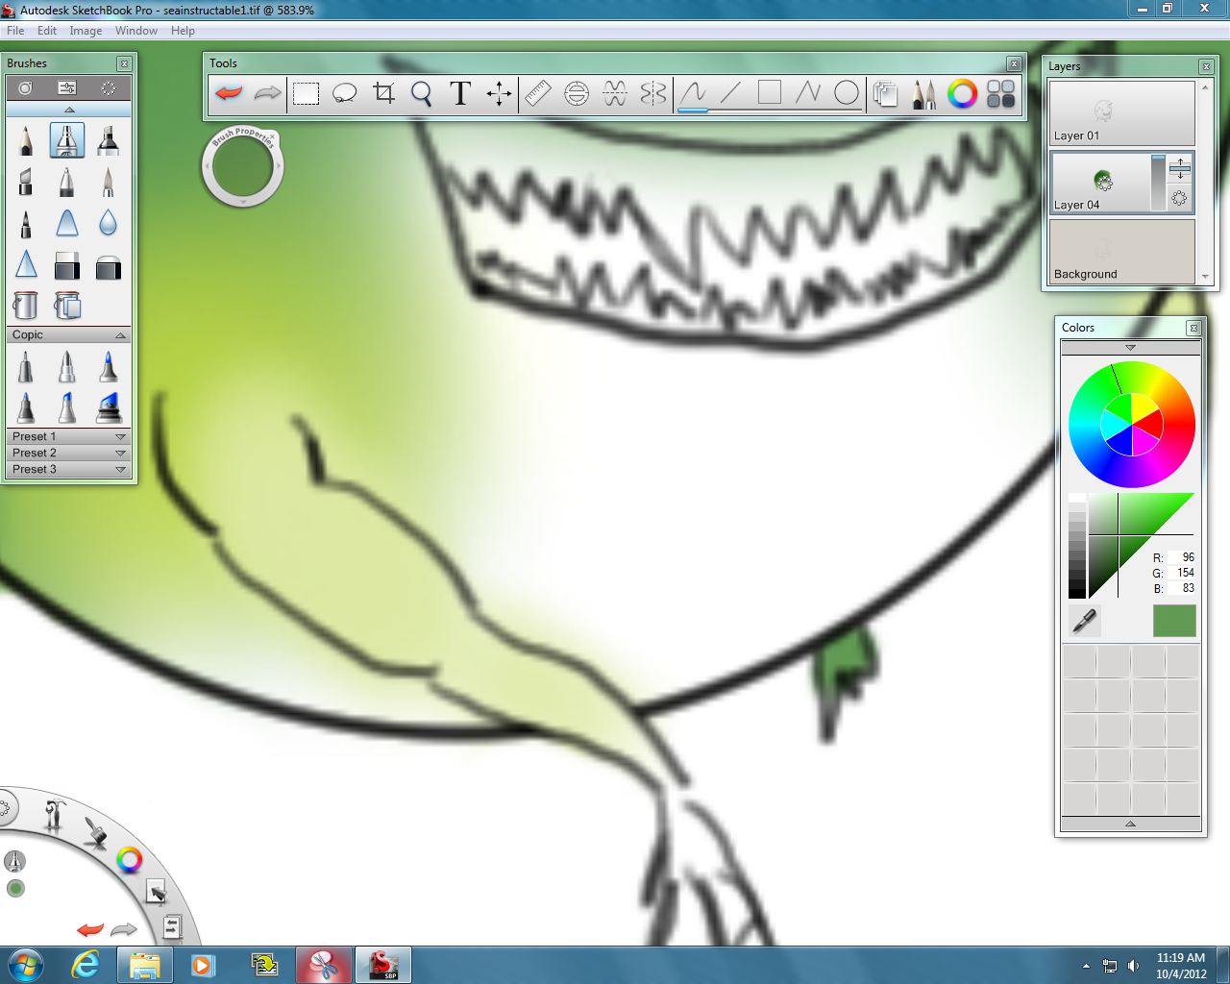The width and height of the screenshot is (1230, 984).
Task: Select the flood fill bucket brush
Action: point(25,306)
